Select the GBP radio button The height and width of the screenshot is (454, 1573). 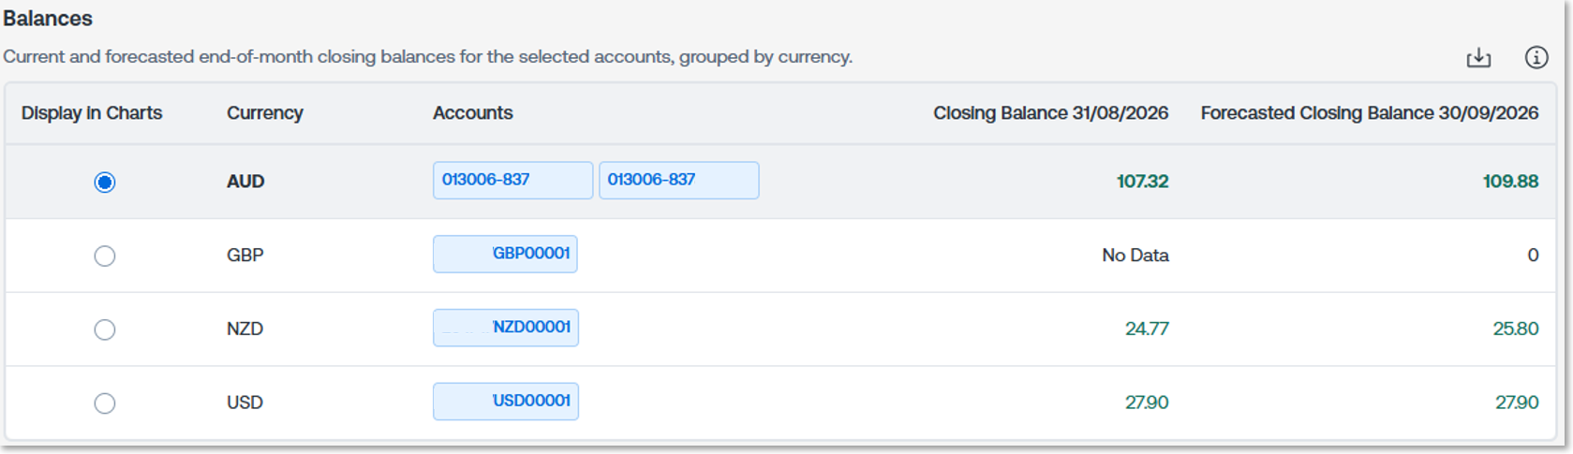coord(105,256)
